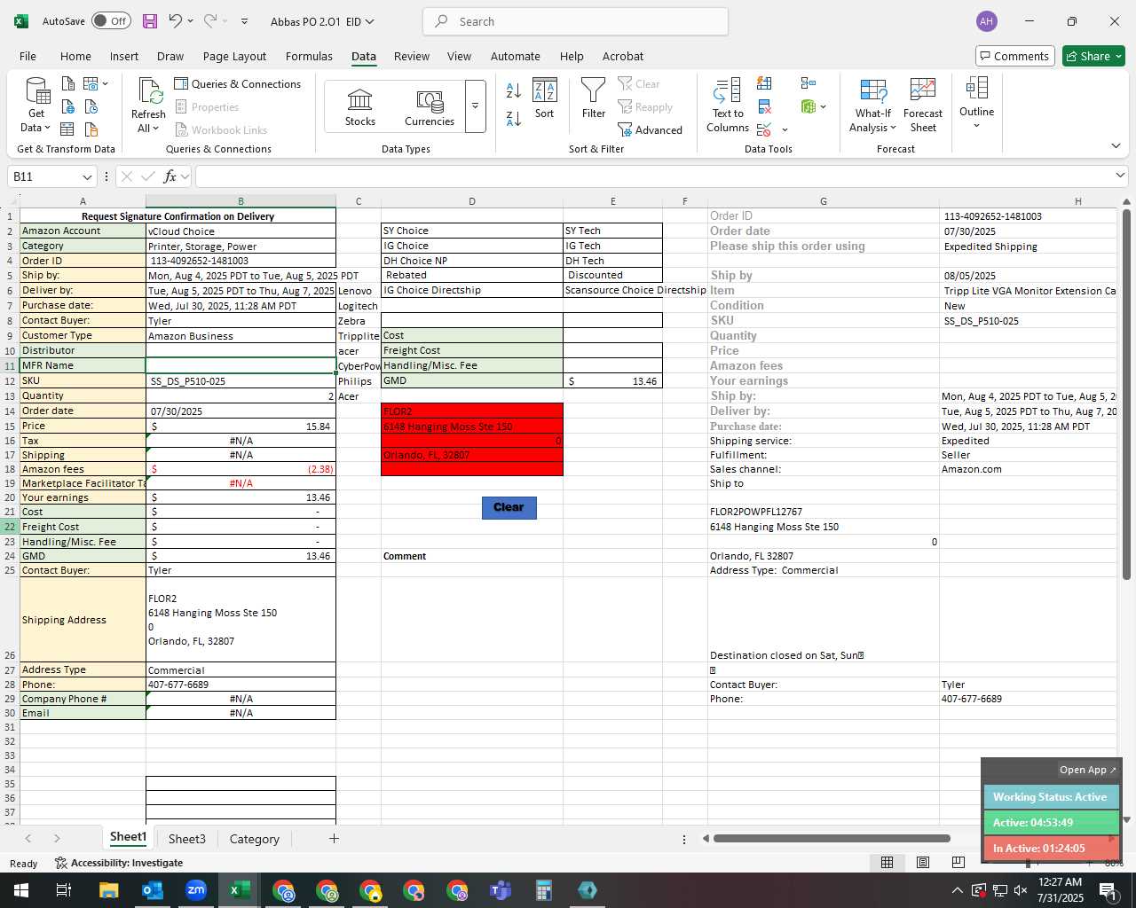Screen dimensions: 1136x908
Task: Click the Flash Fill icon
Action: point(764,84)
